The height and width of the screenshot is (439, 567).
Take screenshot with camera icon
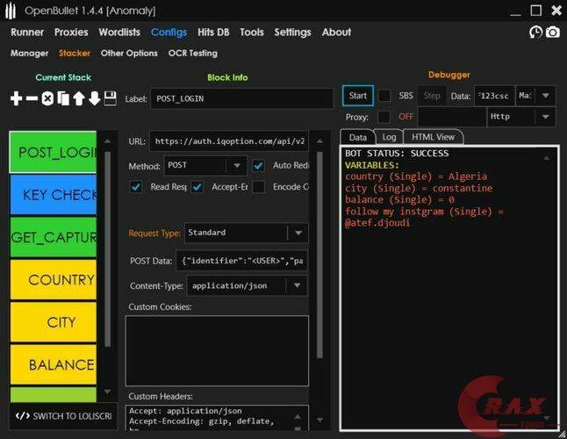coord(553,32)
